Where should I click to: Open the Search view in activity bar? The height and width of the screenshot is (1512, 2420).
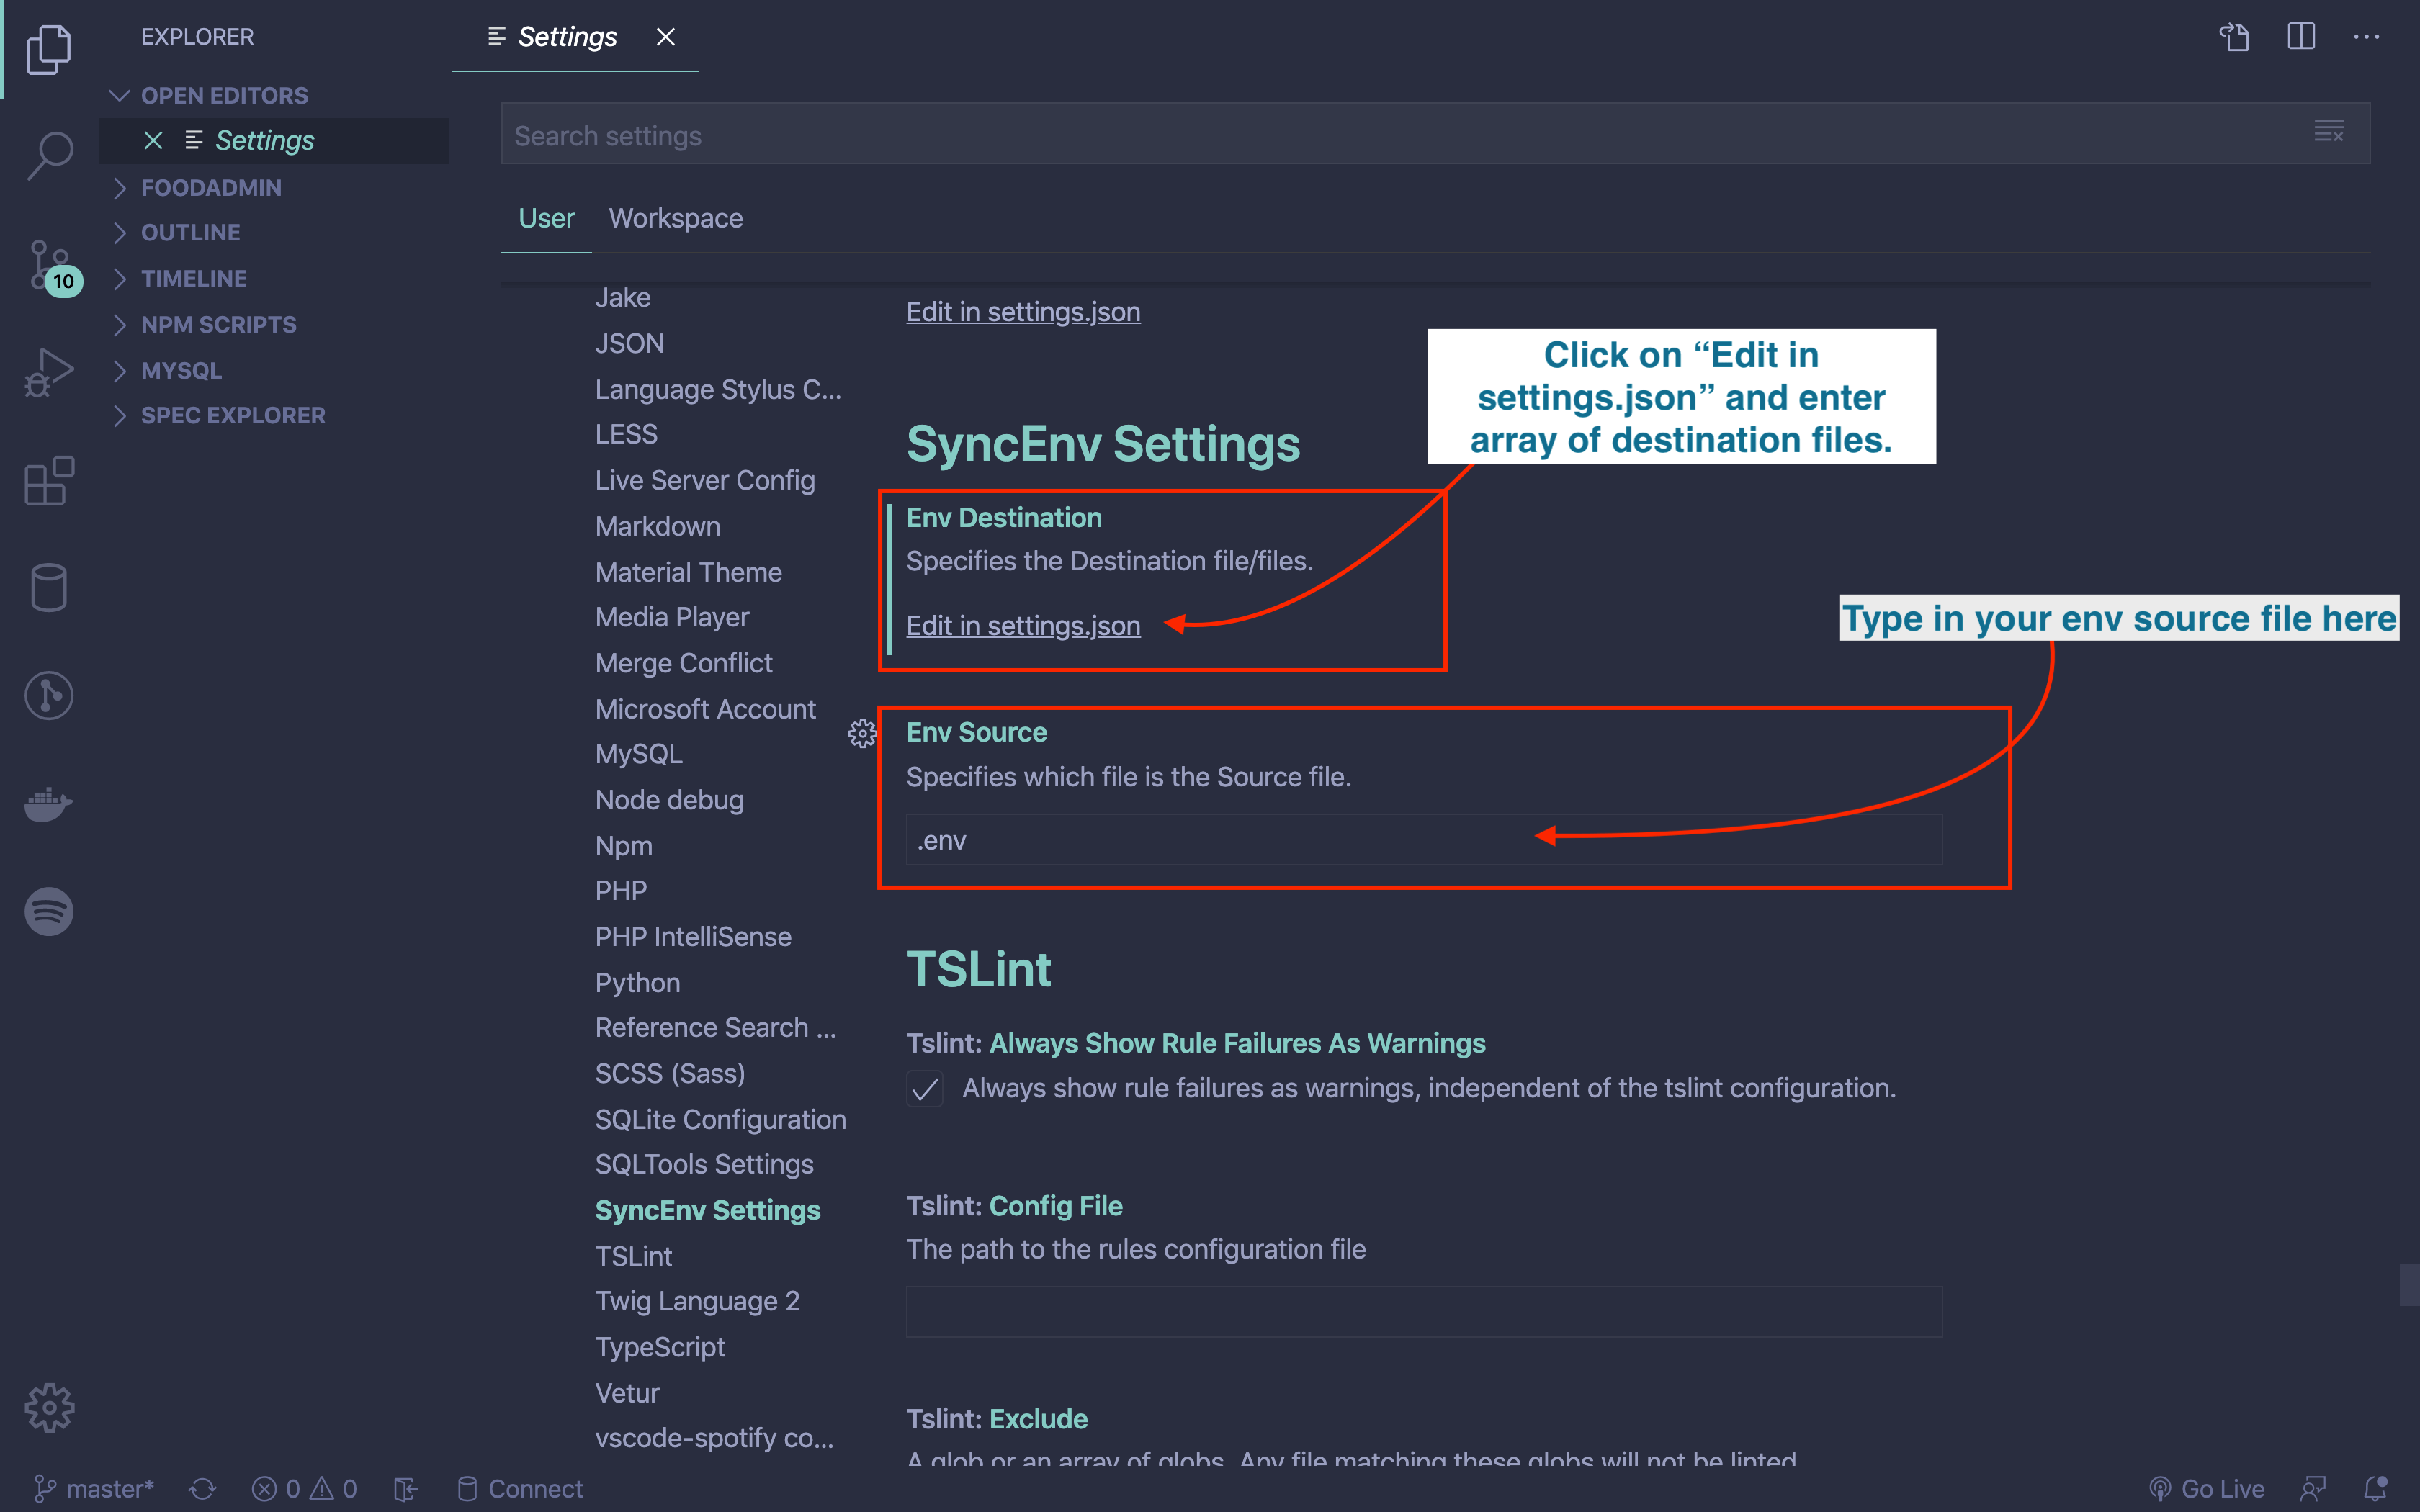pos(49,155)
